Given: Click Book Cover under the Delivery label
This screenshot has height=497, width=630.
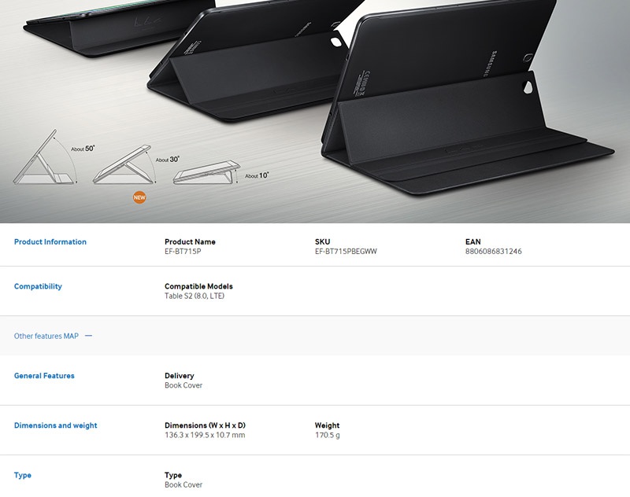Looking at the screenshot, I should [183, 385].
